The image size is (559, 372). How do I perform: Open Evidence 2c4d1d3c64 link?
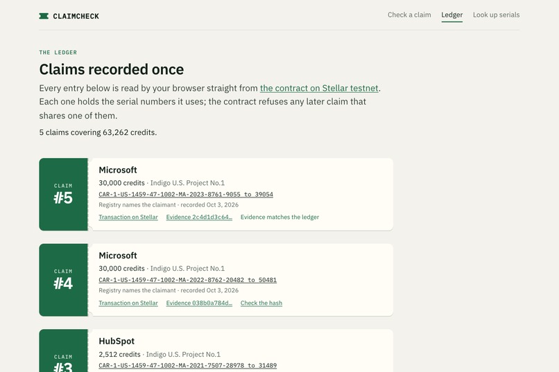199,217
